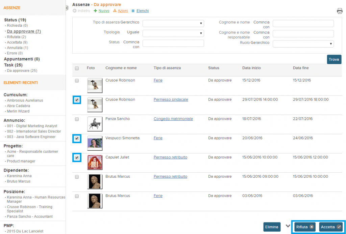Open the Azioni warning menu

pyautogui.click(x=121, y=11)
